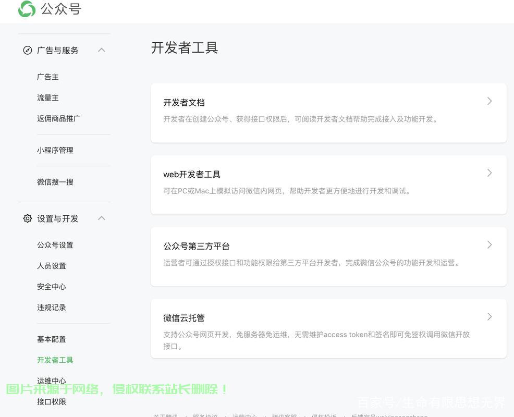This screenshot has height=417, width=514.
Task: Open the 公众号第三方平台 card title
Action: 197,246
